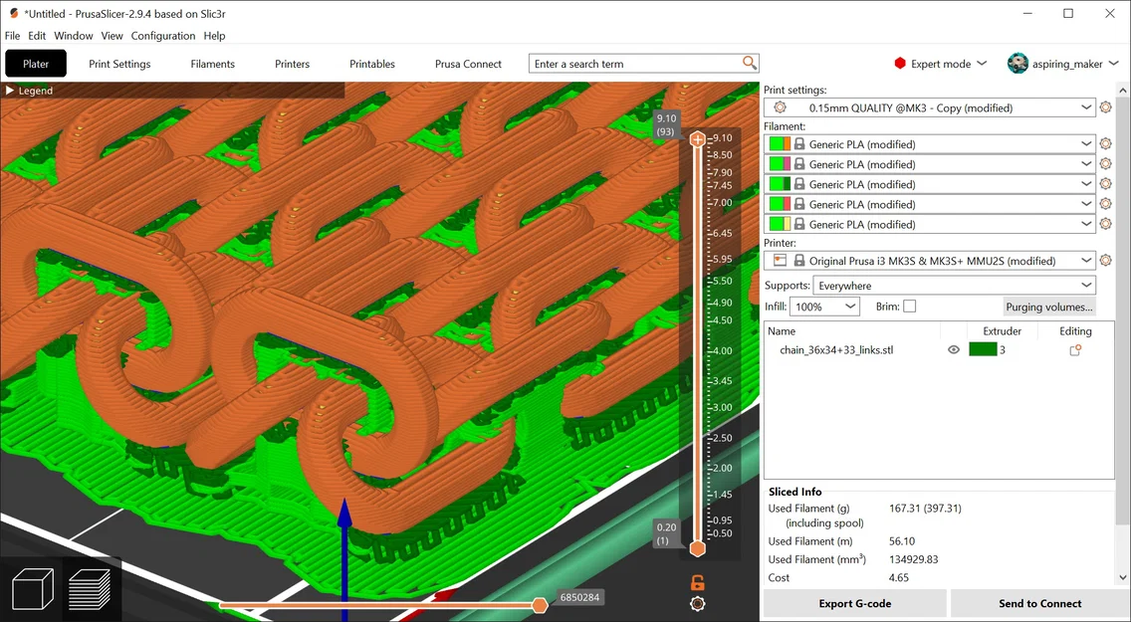Click the green extruder 3 color swatch
This screenshot has width=1131, height=622.
[x=983, y=349]
